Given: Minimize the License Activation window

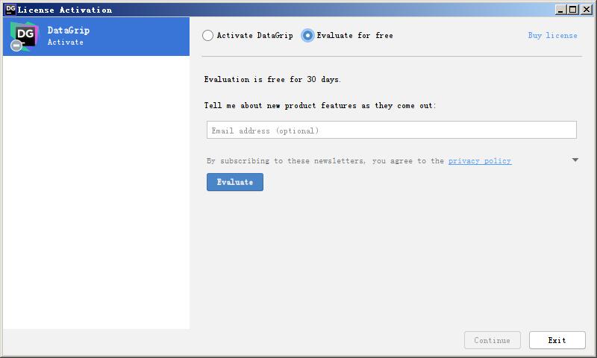Looking at the screenshot, I should [560, 10].
